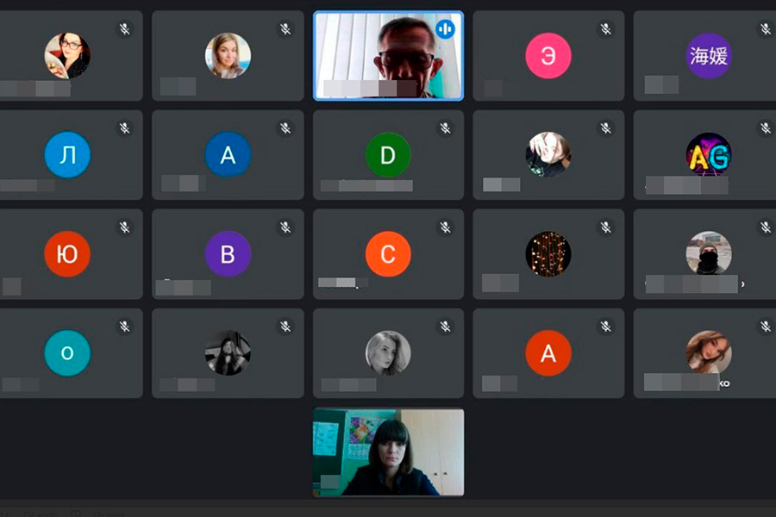
Task: Click muted mic icon on blue Л tile
Action: tap(125, 128)
